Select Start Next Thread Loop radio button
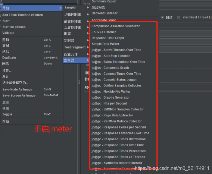Image resolution: width=212 pixels, height=174 pixels. click(179, 17)
